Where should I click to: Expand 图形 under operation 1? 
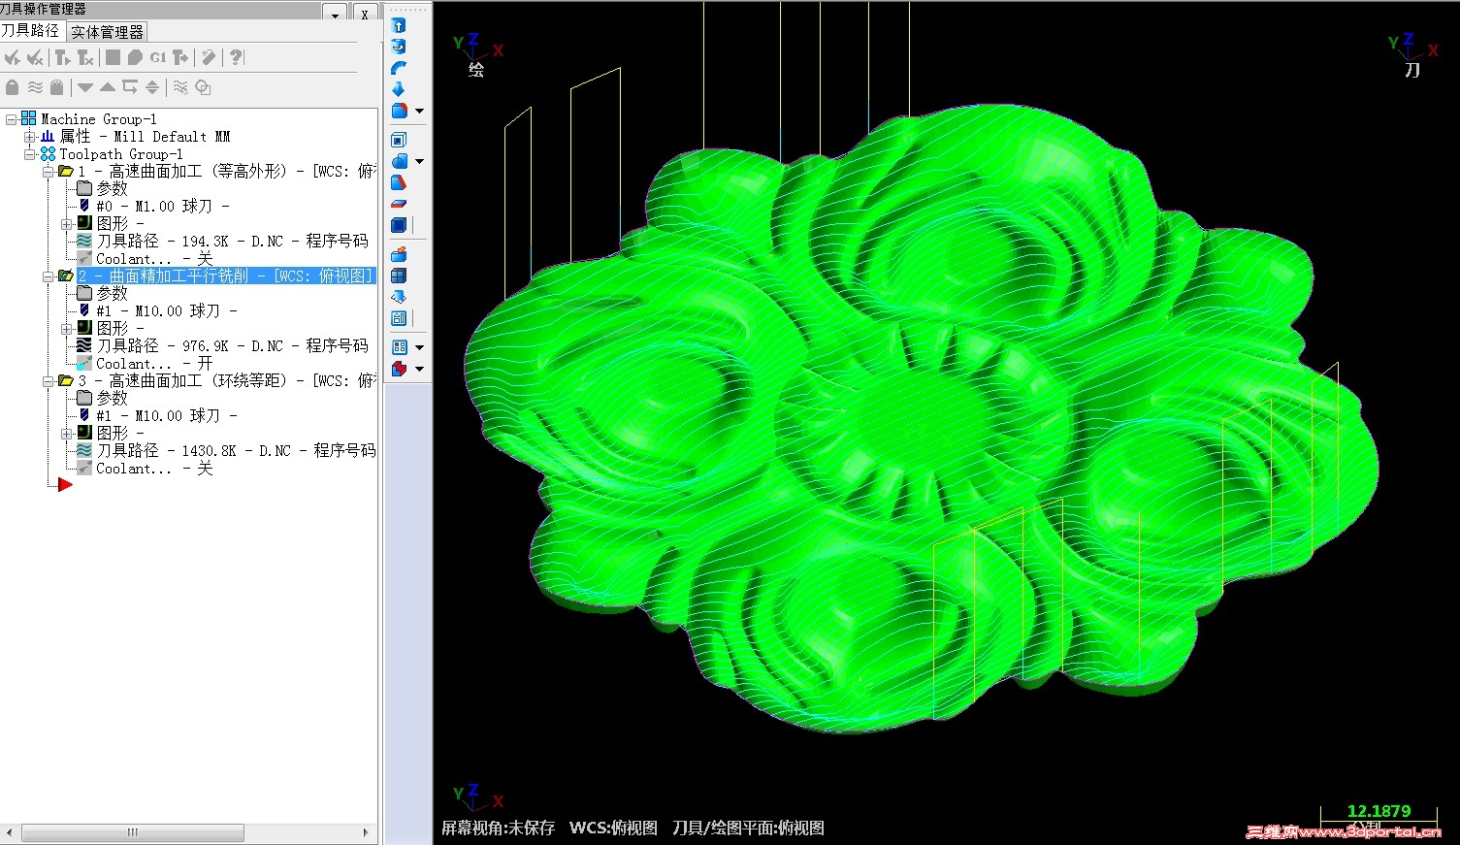pyautogui.click(x=66, y=224)
